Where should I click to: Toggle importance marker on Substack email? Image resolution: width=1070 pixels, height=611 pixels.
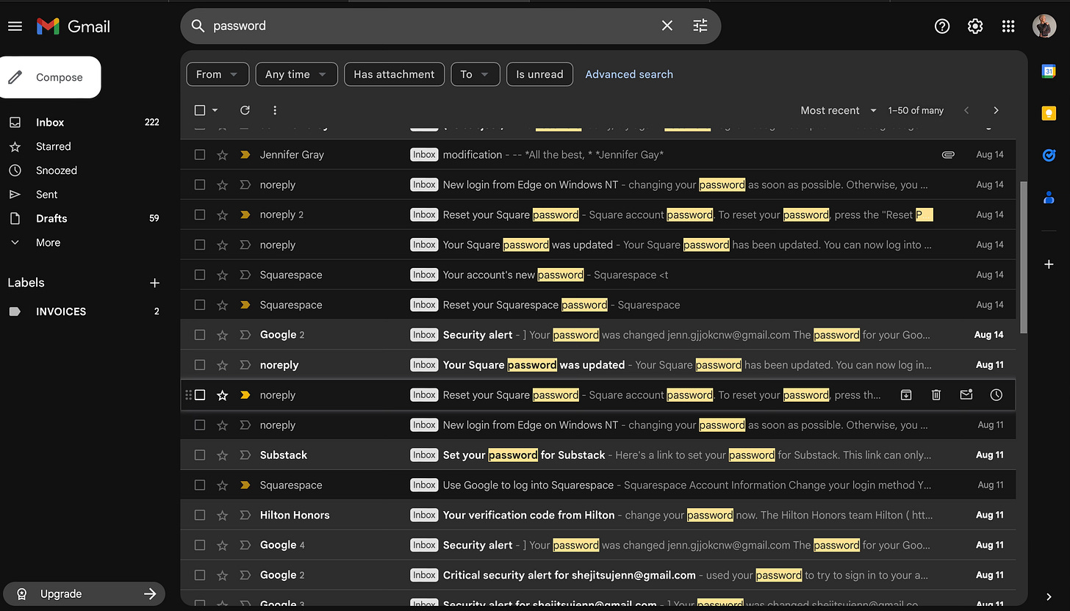245,455
